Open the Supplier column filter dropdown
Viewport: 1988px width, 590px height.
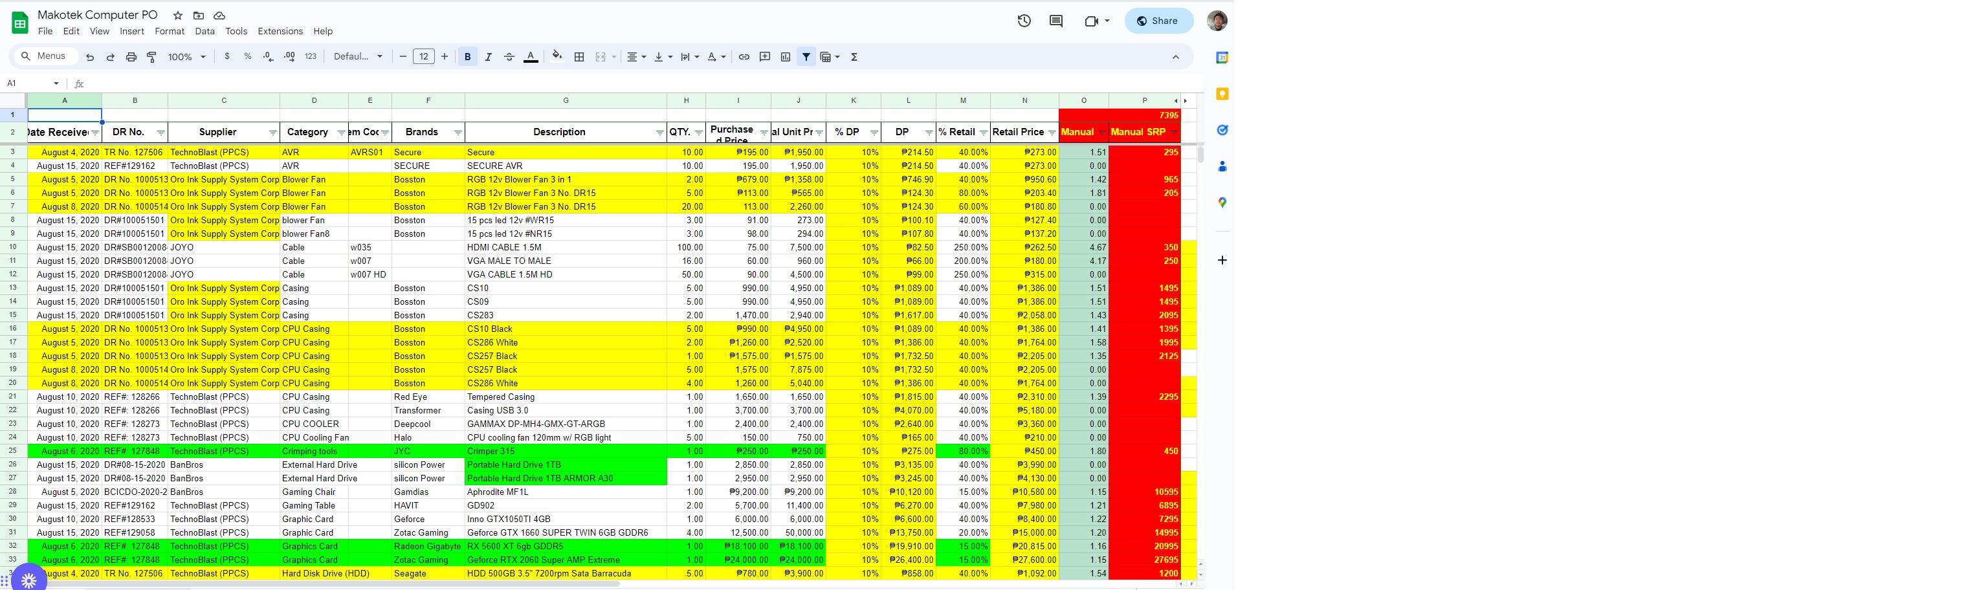tap(272, 133)
